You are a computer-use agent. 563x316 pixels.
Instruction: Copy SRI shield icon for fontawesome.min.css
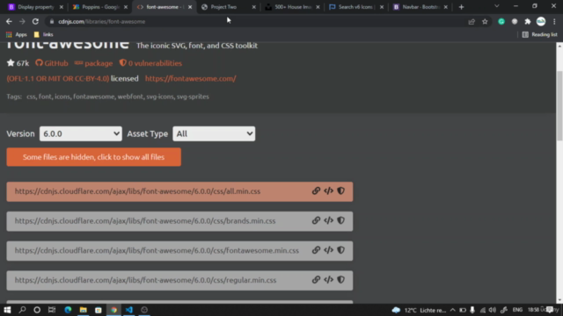(340, 250)
